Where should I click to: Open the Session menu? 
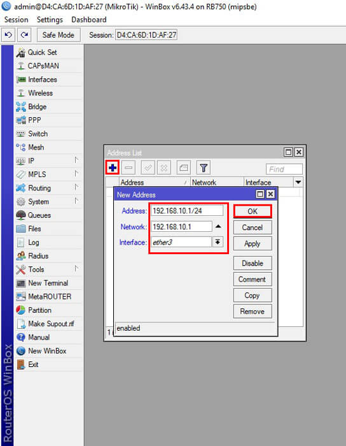16,20
